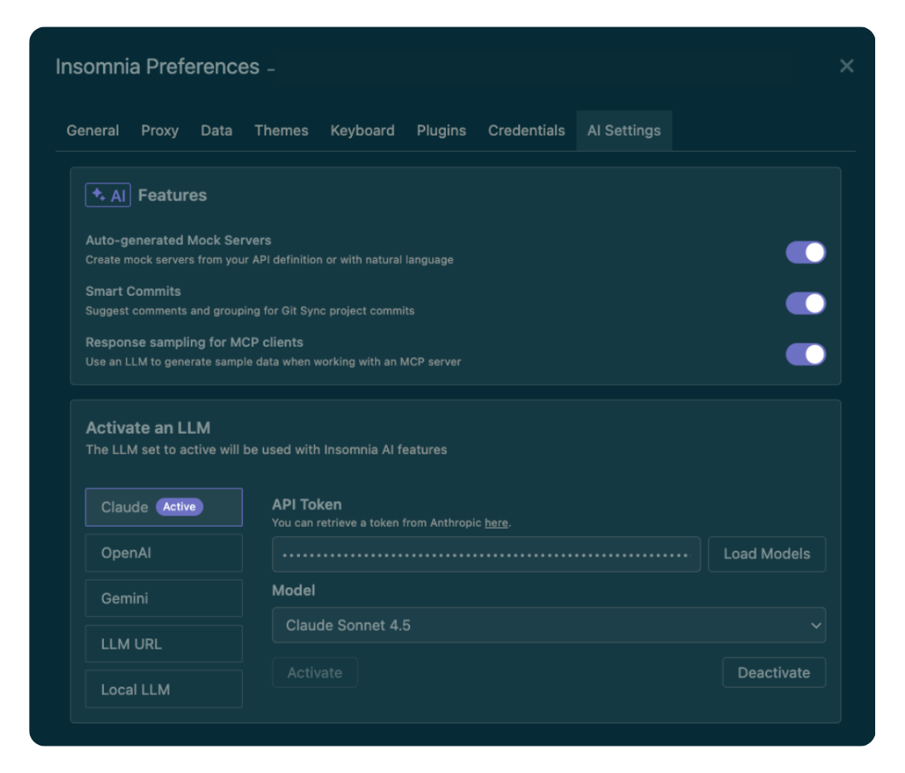This screenshot has width=905, height=773.
Task: Click into the API Token field
Action: pyautogui.click(x=486, y=554)
